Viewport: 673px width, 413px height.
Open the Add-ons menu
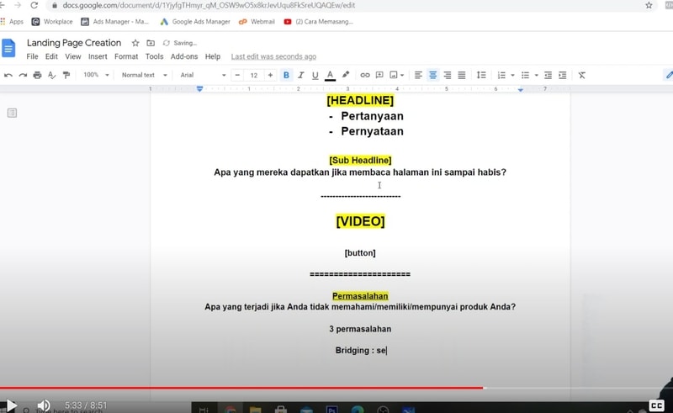click(x=184, y=56)
